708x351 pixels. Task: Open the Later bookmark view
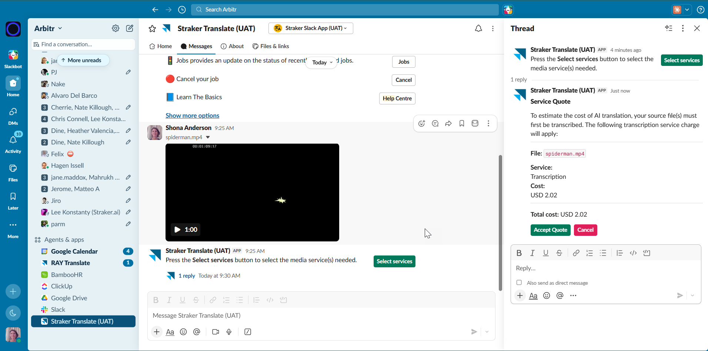pyautogui.click(x=13, y=201)
